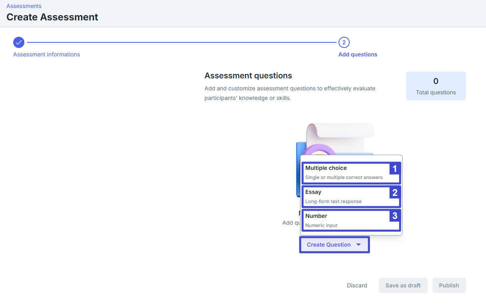Click the Assessments breadcrumb link
This screenshot has height=305, width=486.
coord(24,6)
